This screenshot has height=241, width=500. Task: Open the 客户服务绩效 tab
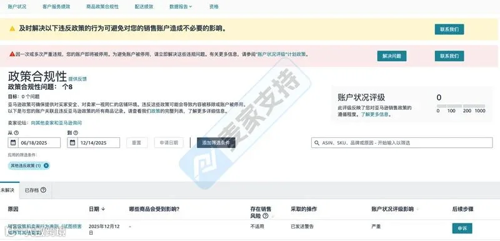(56, 6)
